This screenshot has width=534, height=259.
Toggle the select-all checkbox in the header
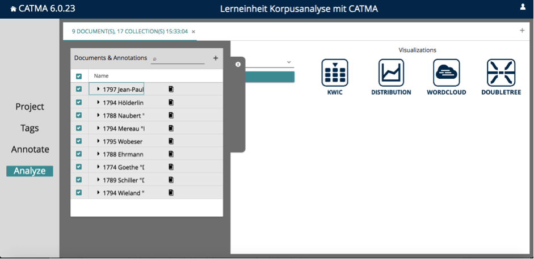pyautogui.click(x=79, y=77)
